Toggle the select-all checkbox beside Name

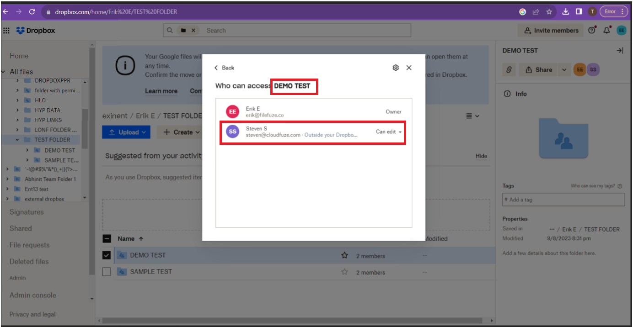[107, 238]
